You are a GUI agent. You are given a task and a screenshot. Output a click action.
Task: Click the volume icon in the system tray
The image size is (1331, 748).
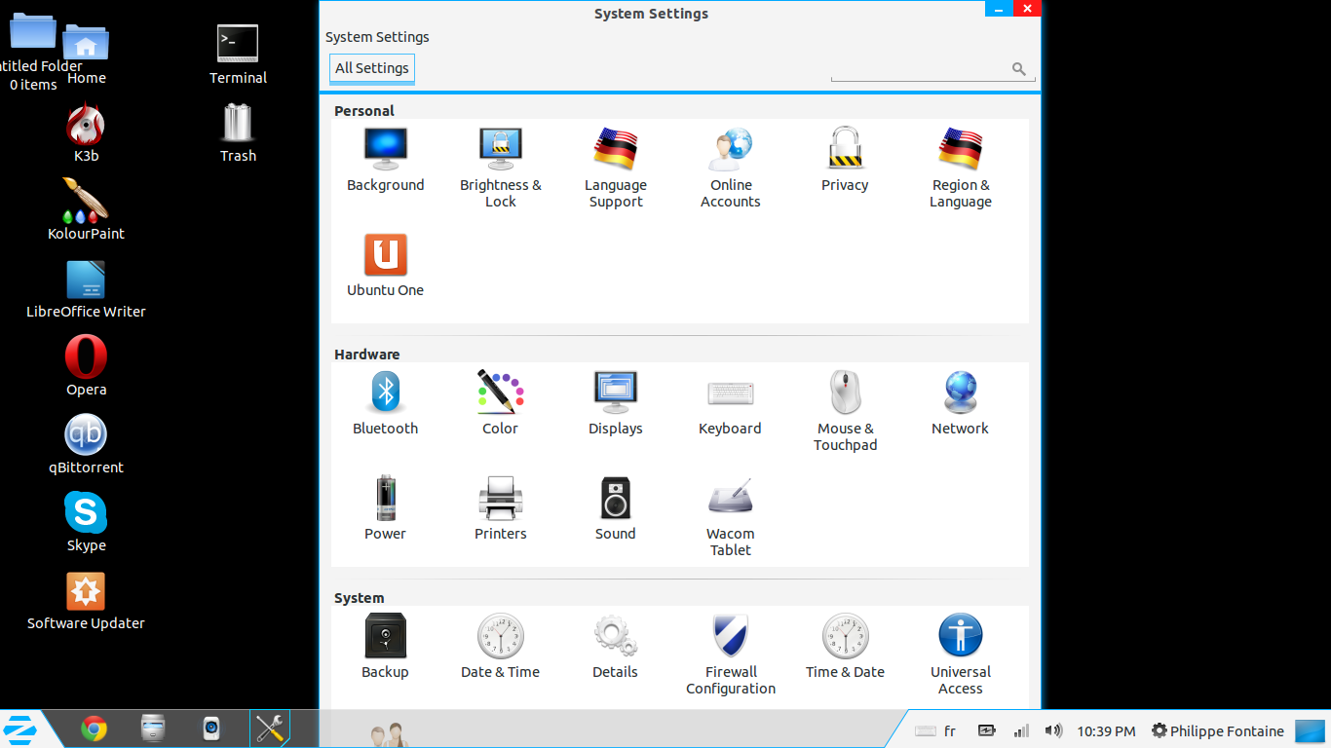1053,730
